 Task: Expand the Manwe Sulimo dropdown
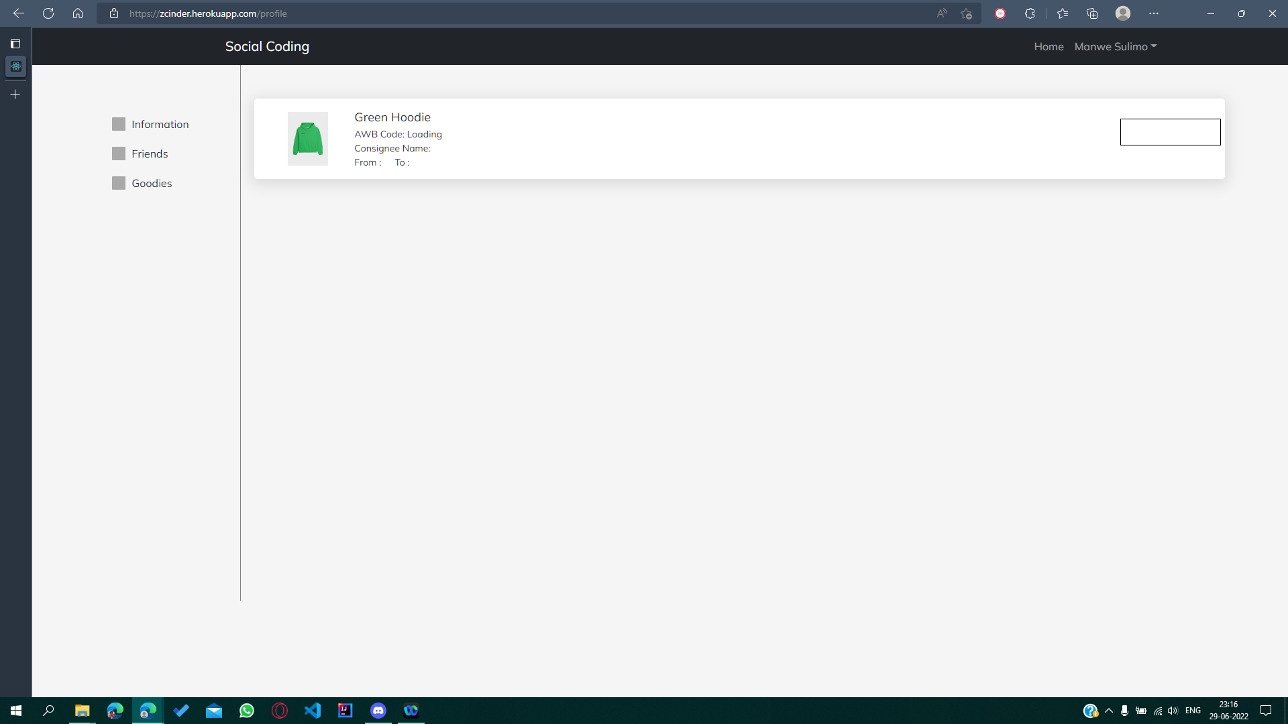click(1115, 46)
